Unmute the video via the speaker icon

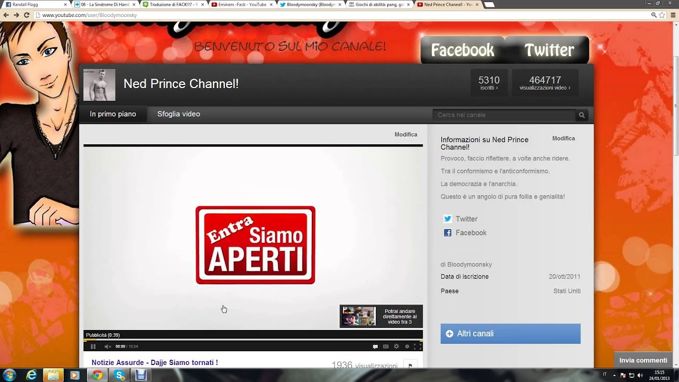(x=108, y=346)
